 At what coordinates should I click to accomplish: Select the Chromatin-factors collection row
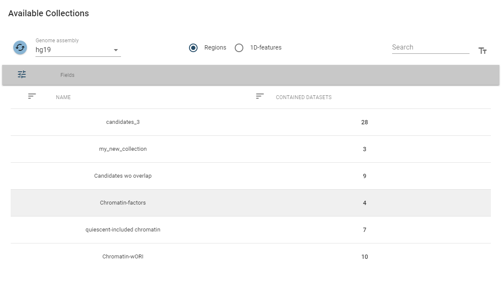point(123,203)
